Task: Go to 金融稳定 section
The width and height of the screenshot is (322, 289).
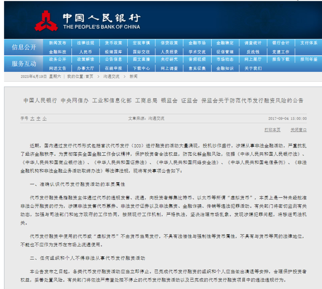Action: (225, 43)
